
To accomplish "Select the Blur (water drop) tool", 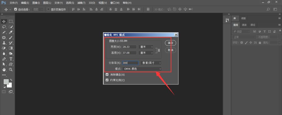I will 4,53.
